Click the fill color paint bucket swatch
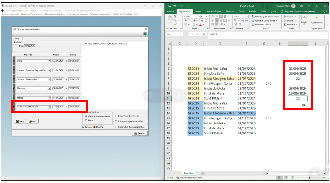 (194, 25)
